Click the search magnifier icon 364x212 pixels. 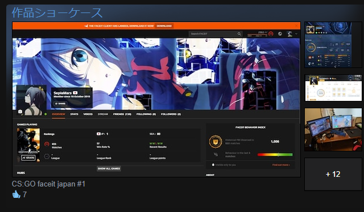point(239,34)
